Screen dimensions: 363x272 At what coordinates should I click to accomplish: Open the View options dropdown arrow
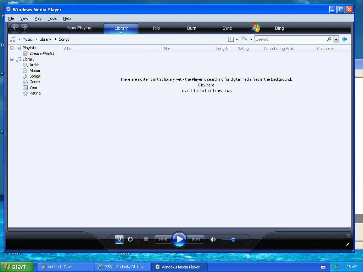pyautogui.click(x=251, y=40)
